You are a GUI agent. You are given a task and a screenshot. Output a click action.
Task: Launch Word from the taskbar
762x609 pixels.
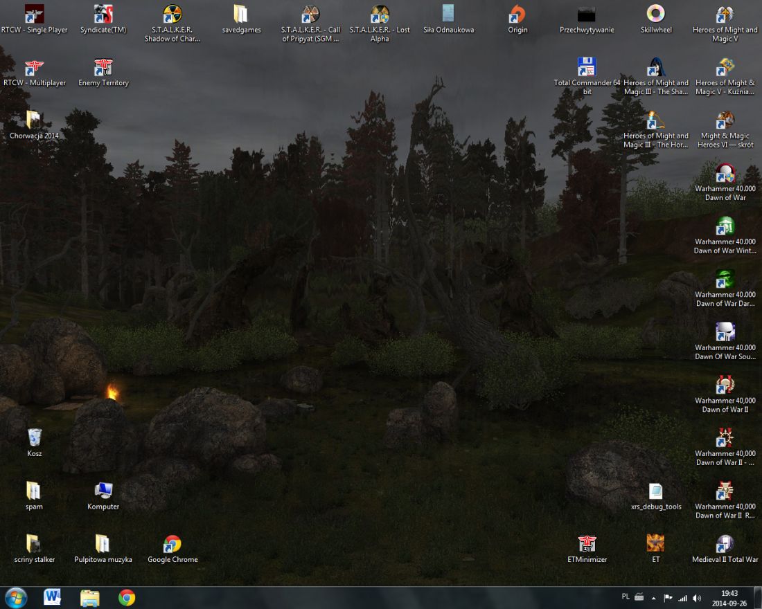(x=53, y=597)
